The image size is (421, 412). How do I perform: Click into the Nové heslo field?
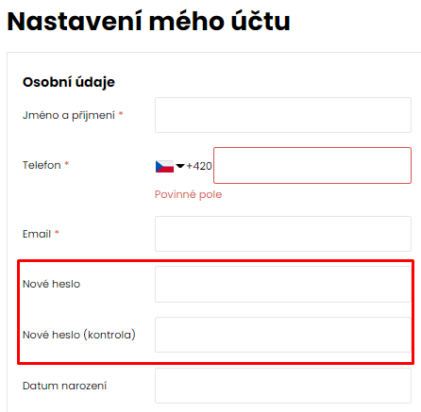283,285
